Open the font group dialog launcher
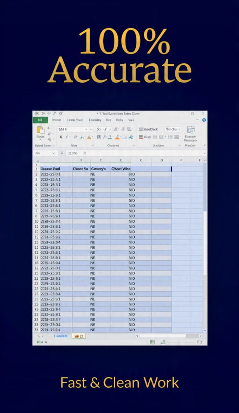Viewport: 239px width, 413px height. [93, 145]
